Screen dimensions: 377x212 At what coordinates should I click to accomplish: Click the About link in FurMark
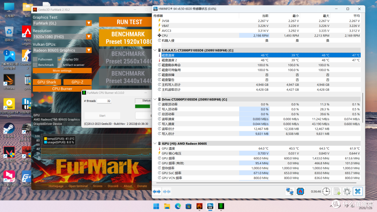coord(128,186)
